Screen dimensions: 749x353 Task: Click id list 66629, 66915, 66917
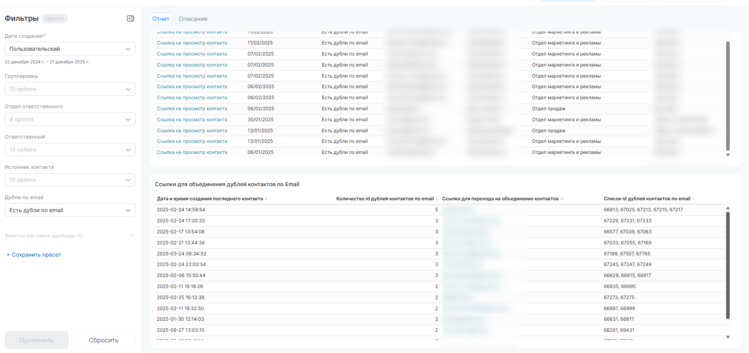coord(628,275)
